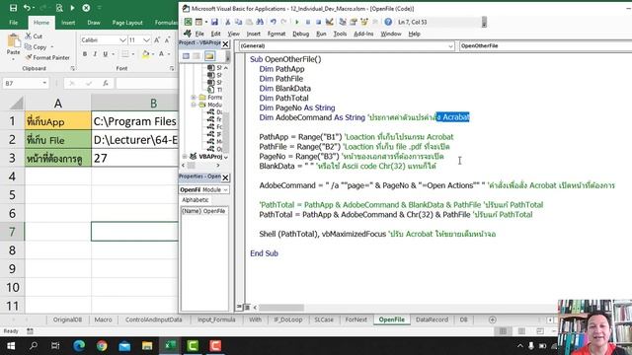The width and height of the screenshot is (632, 355).
Task: Switch to the ForNext sheet tab
Action: click(355, 319)
